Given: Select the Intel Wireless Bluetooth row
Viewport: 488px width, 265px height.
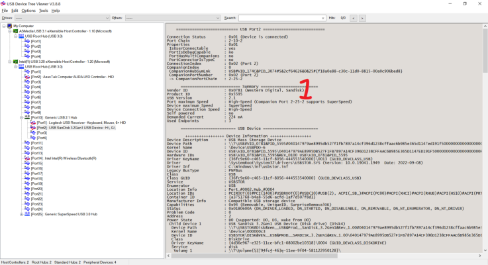Looking at the screenshot, I should (x=64, y=158).
